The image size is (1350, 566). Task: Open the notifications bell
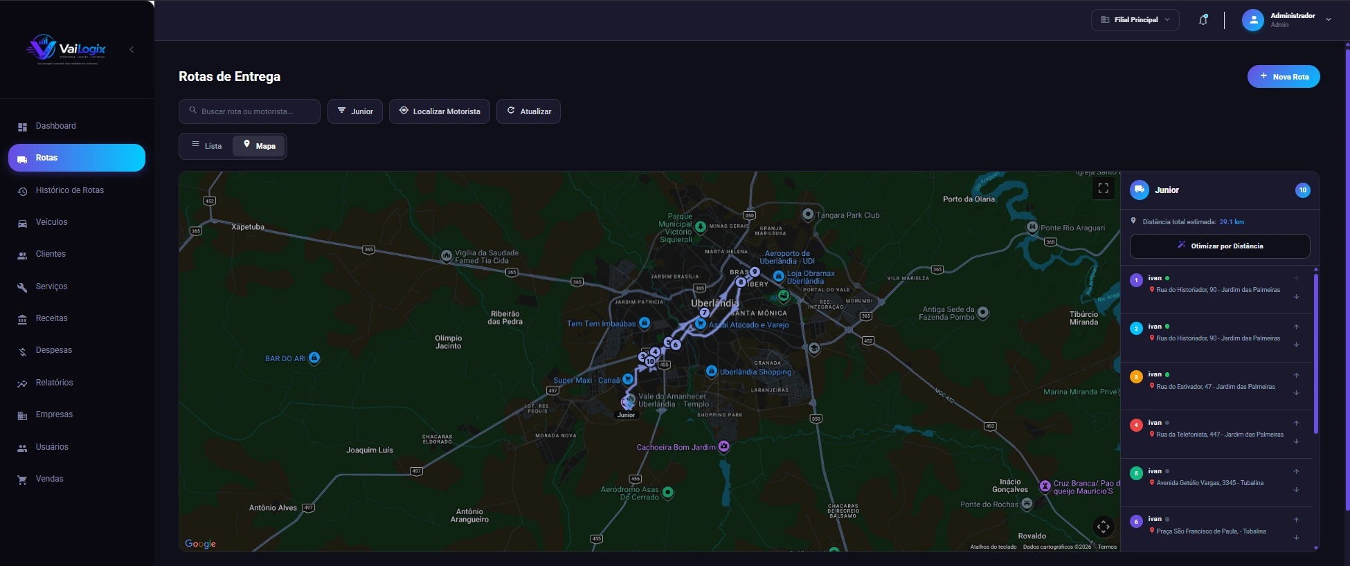pos(1203,19)
